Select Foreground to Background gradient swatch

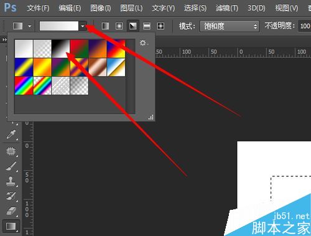pos(24,49)
